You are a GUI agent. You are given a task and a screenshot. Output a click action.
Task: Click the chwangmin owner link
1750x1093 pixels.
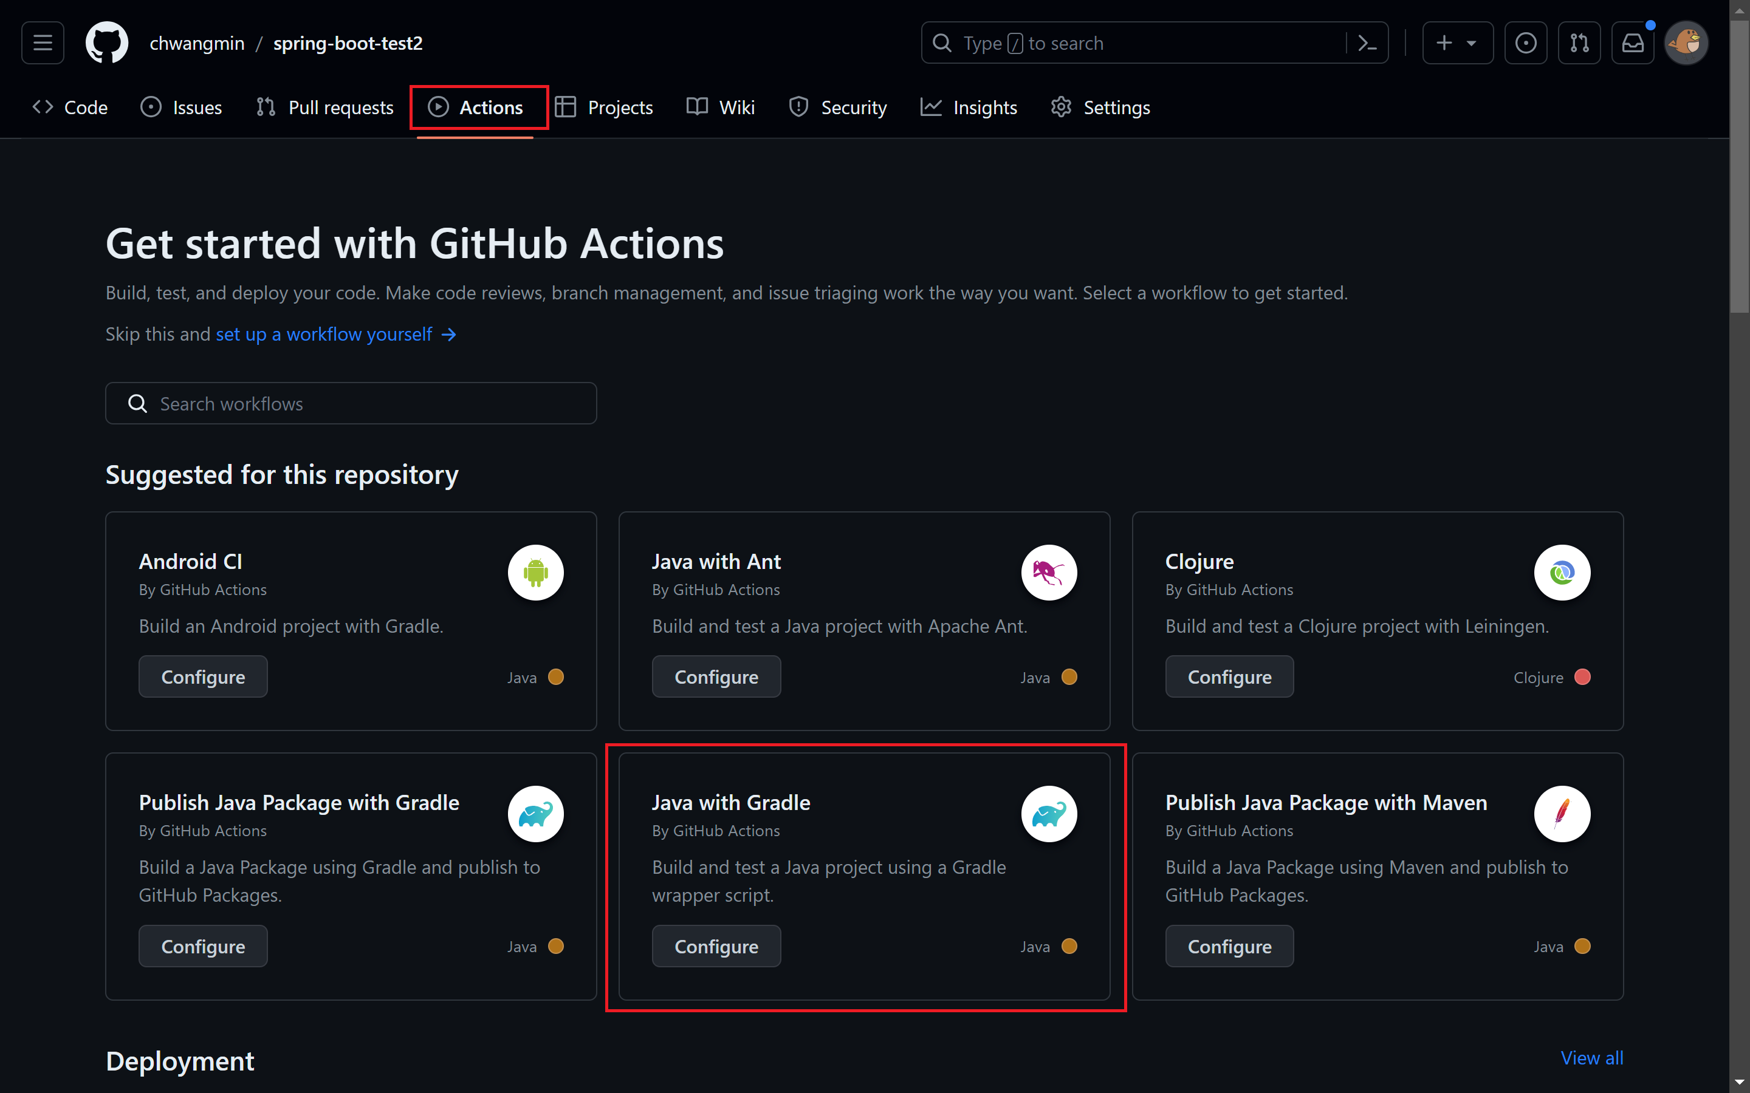(x=197, y=43)
